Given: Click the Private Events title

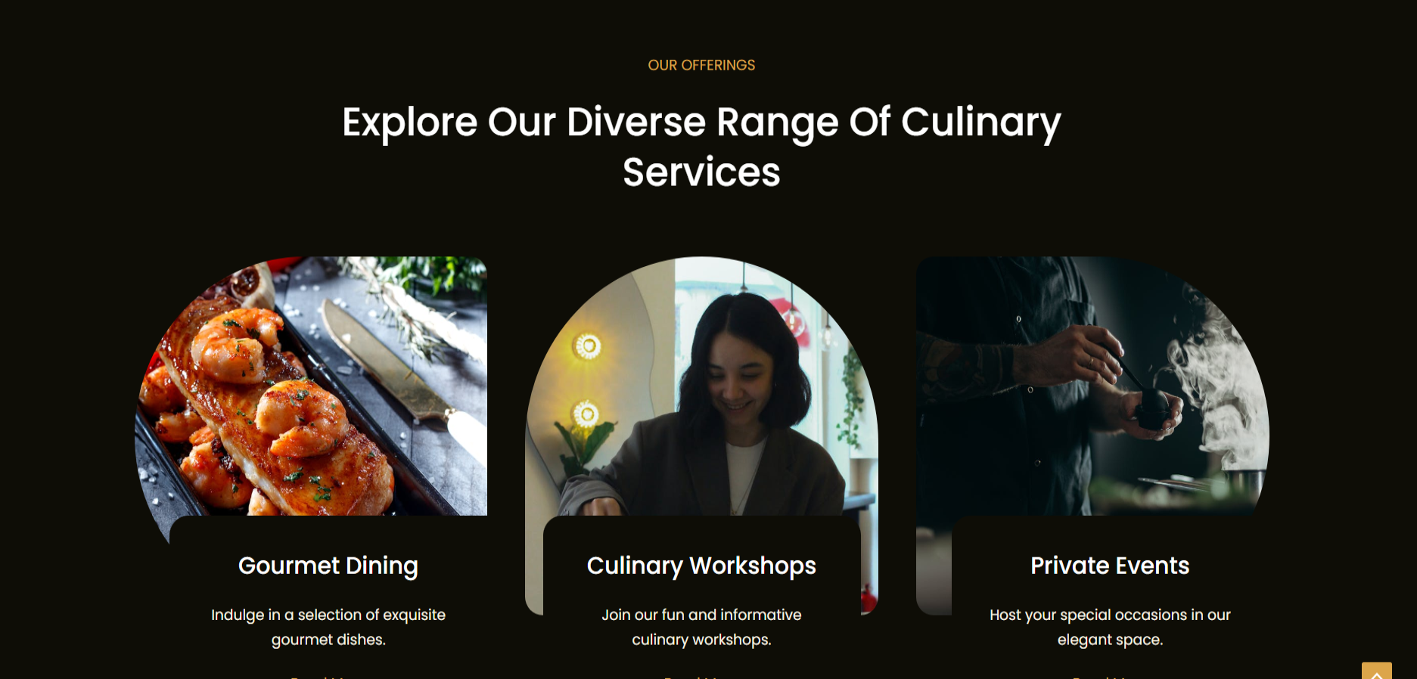Looking at the screenshot, I should [x=1110, y=566].
